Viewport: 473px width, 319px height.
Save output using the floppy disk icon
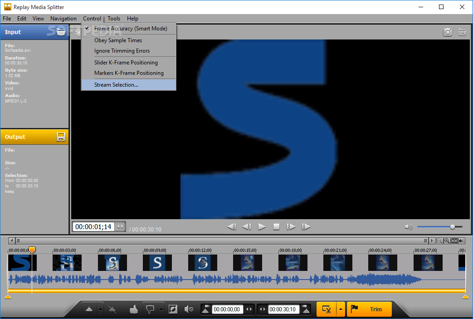point(61,137)
